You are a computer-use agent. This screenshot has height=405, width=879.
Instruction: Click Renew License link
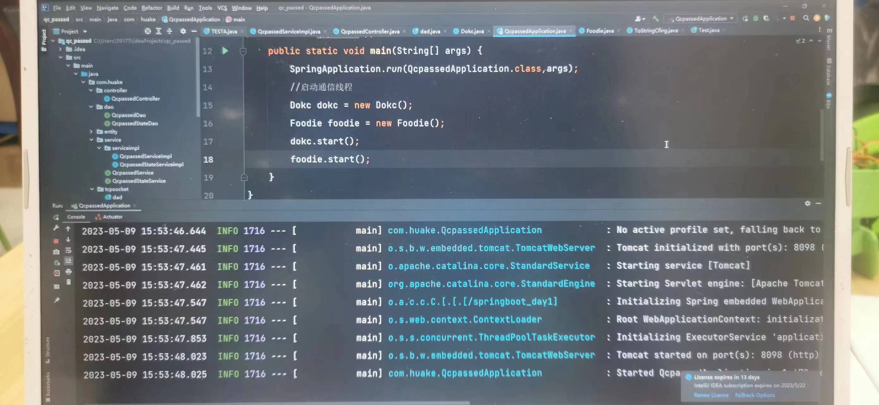[711, 395]
